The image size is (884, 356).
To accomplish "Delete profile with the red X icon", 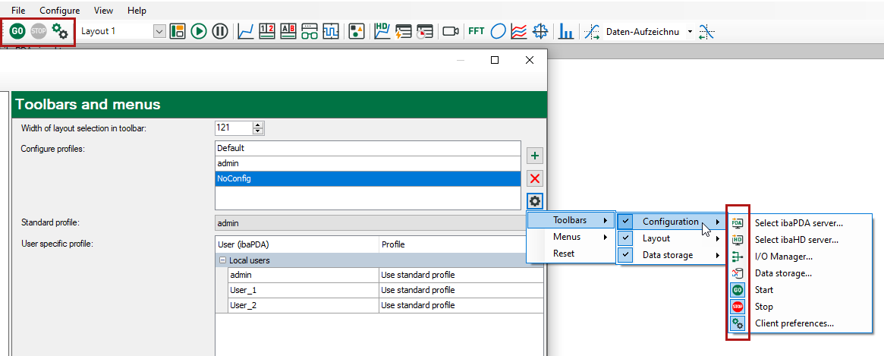I will tap(535, 178).
